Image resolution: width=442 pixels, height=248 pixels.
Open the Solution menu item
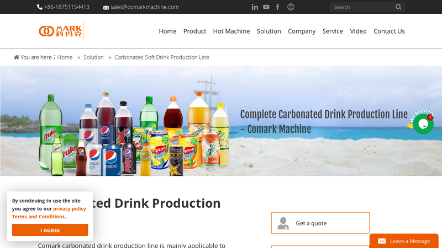(x=269, y=31)
